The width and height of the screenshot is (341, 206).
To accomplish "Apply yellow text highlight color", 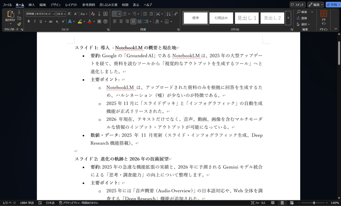I will pyautogui.click(x=80, y=21).
